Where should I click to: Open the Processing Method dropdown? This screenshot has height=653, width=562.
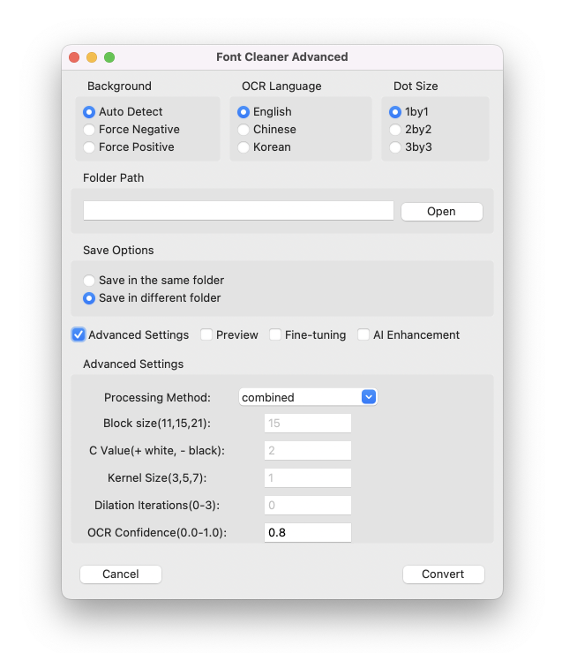(308, 397)
